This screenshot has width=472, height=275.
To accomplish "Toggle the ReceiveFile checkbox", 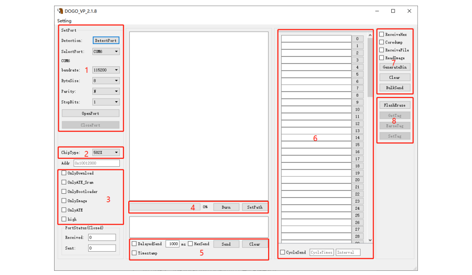I will pos(382,50).
